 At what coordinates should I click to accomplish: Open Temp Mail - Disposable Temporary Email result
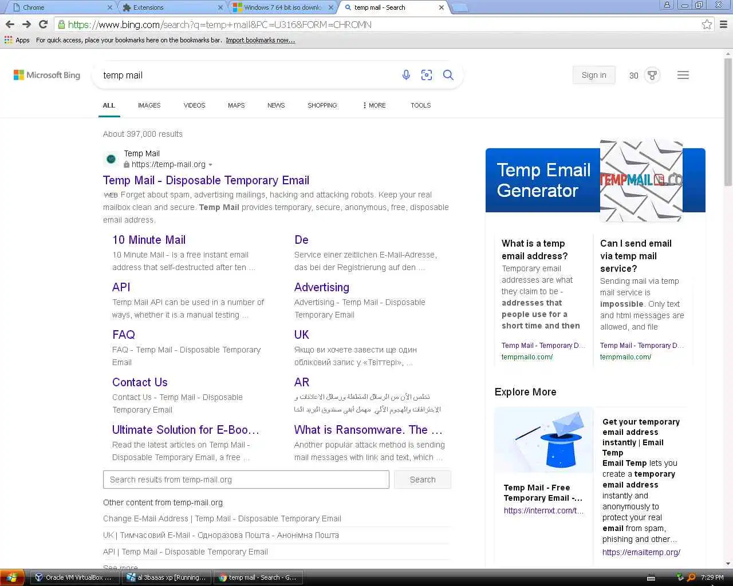206,180
